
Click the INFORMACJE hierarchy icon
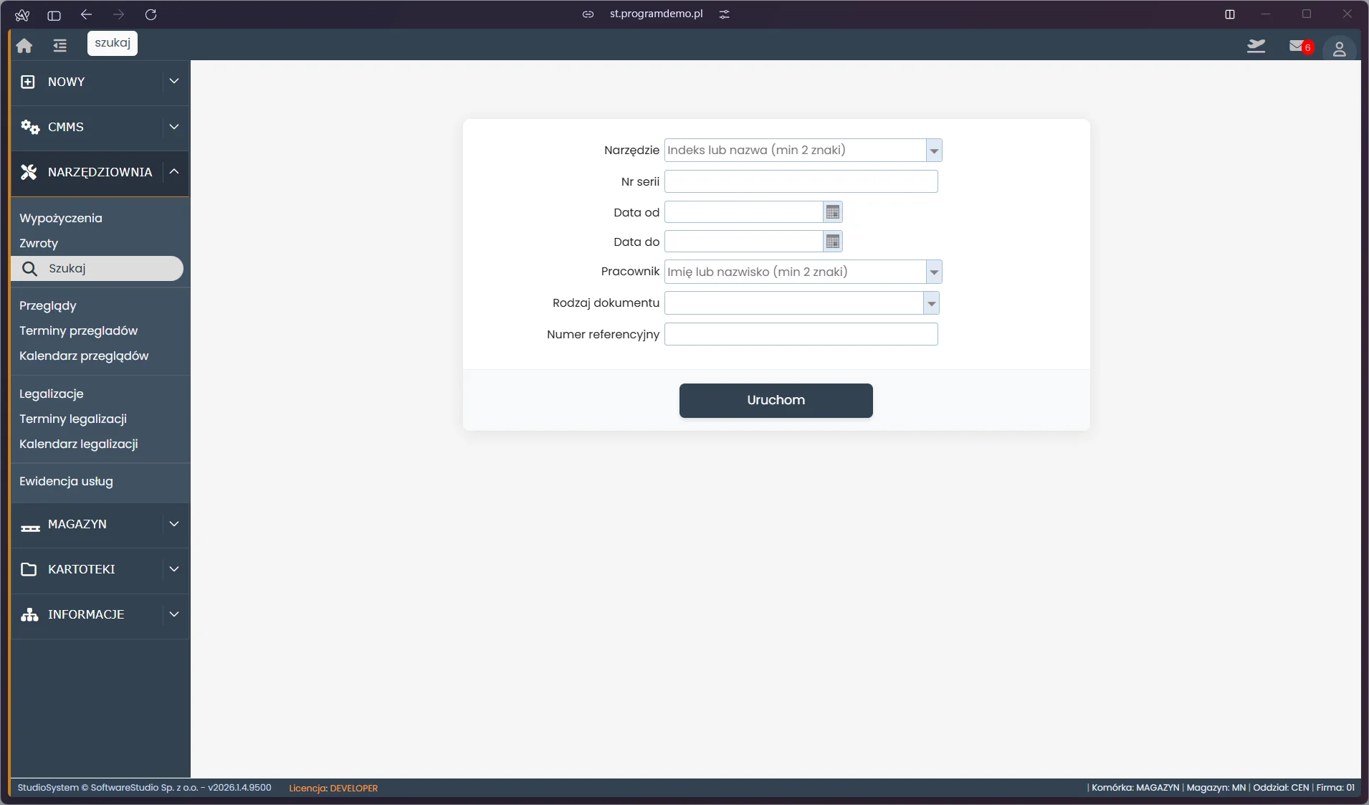pyautogui.click(x=29, y=614)
